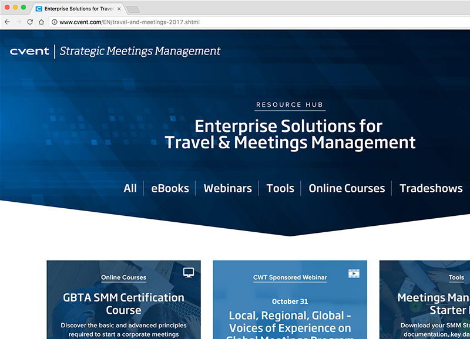Image resolution: width=470 pixels, height=339 pixels.
Task: Click the Strategic Meetings Management header text
Action: (x=140, y=51)
